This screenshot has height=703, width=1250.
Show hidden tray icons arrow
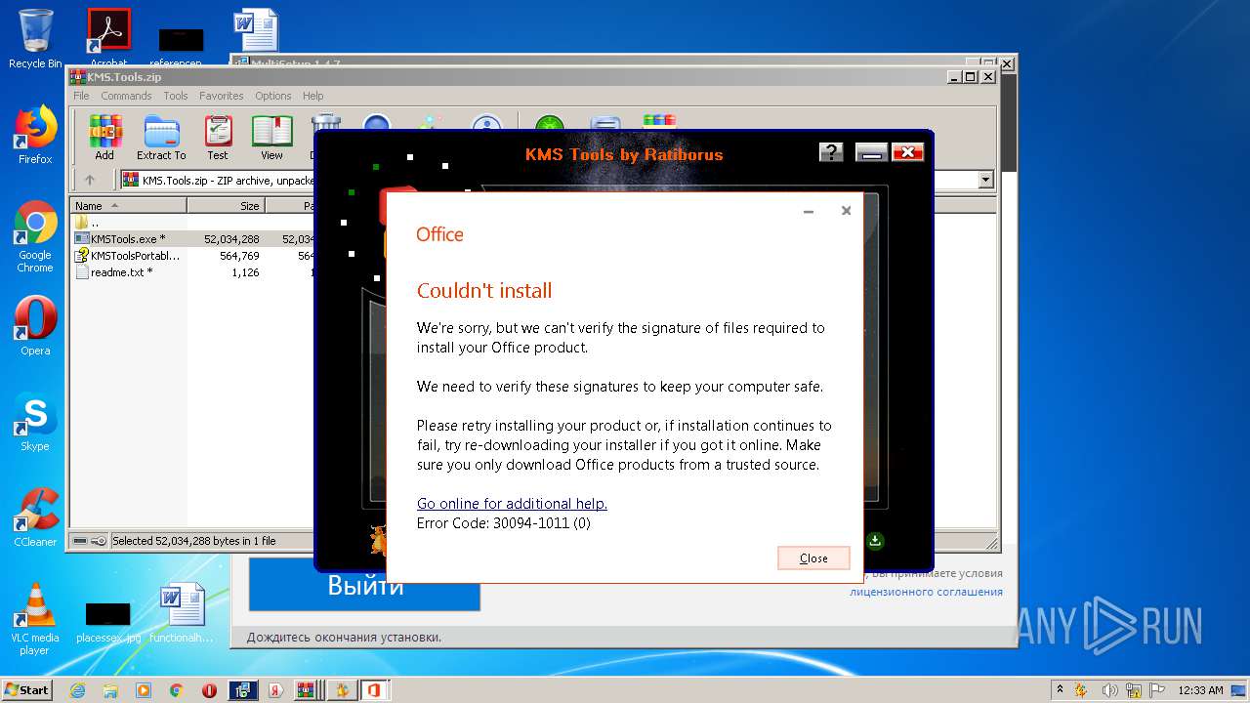1060,690
